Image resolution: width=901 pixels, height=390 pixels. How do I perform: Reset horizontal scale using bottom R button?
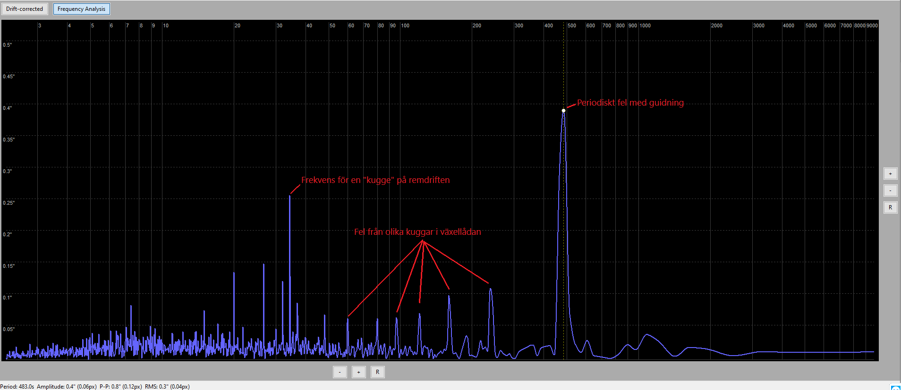(x=377, y=372)
